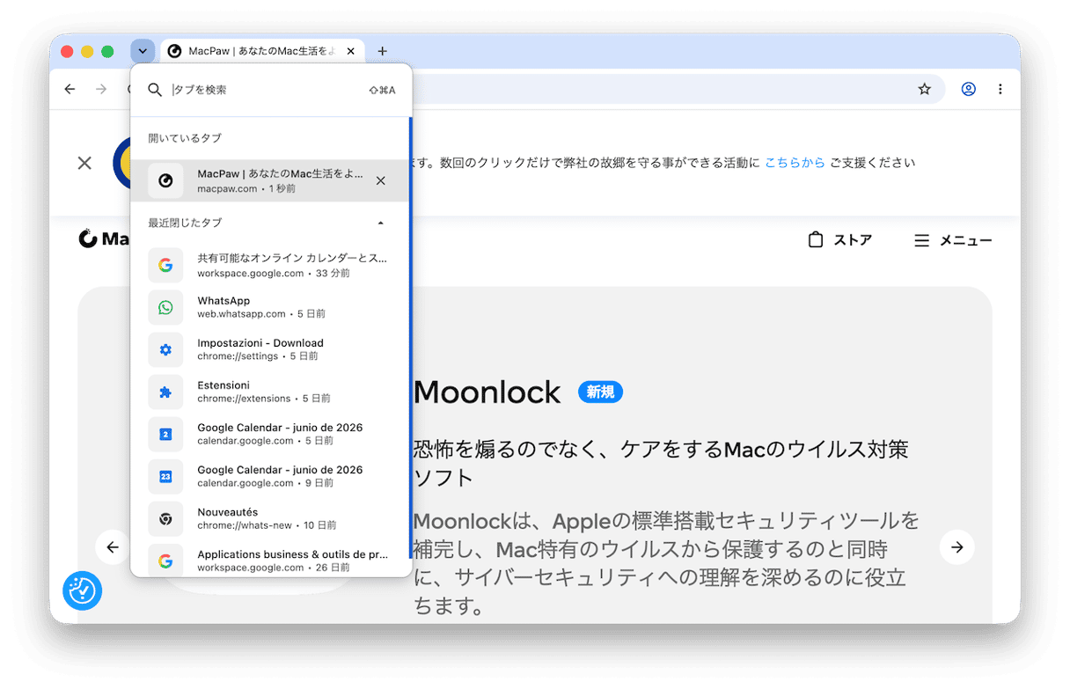Open the Chrome profile icon

click(x=969, y=89)
